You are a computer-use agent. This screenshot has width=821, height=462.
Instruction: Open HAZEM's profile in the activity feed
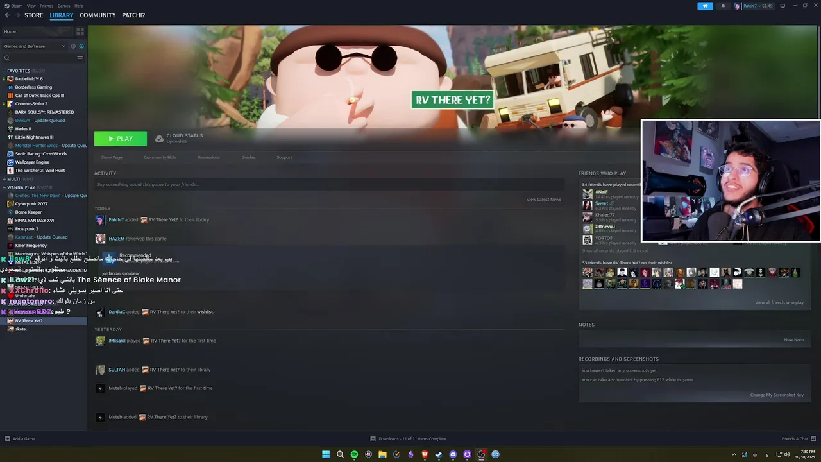click(x=116, y=239)
